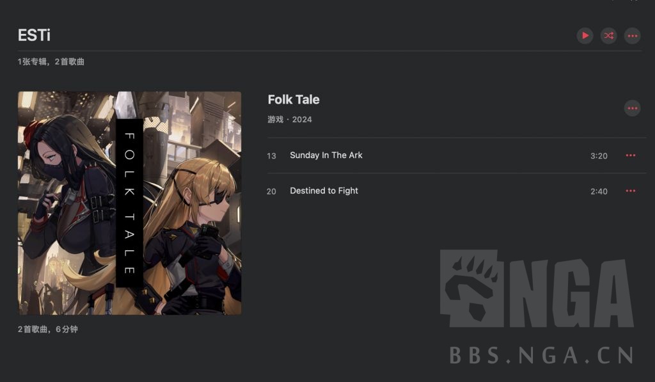Shuffle ESTi's songs

pos(609,36)
